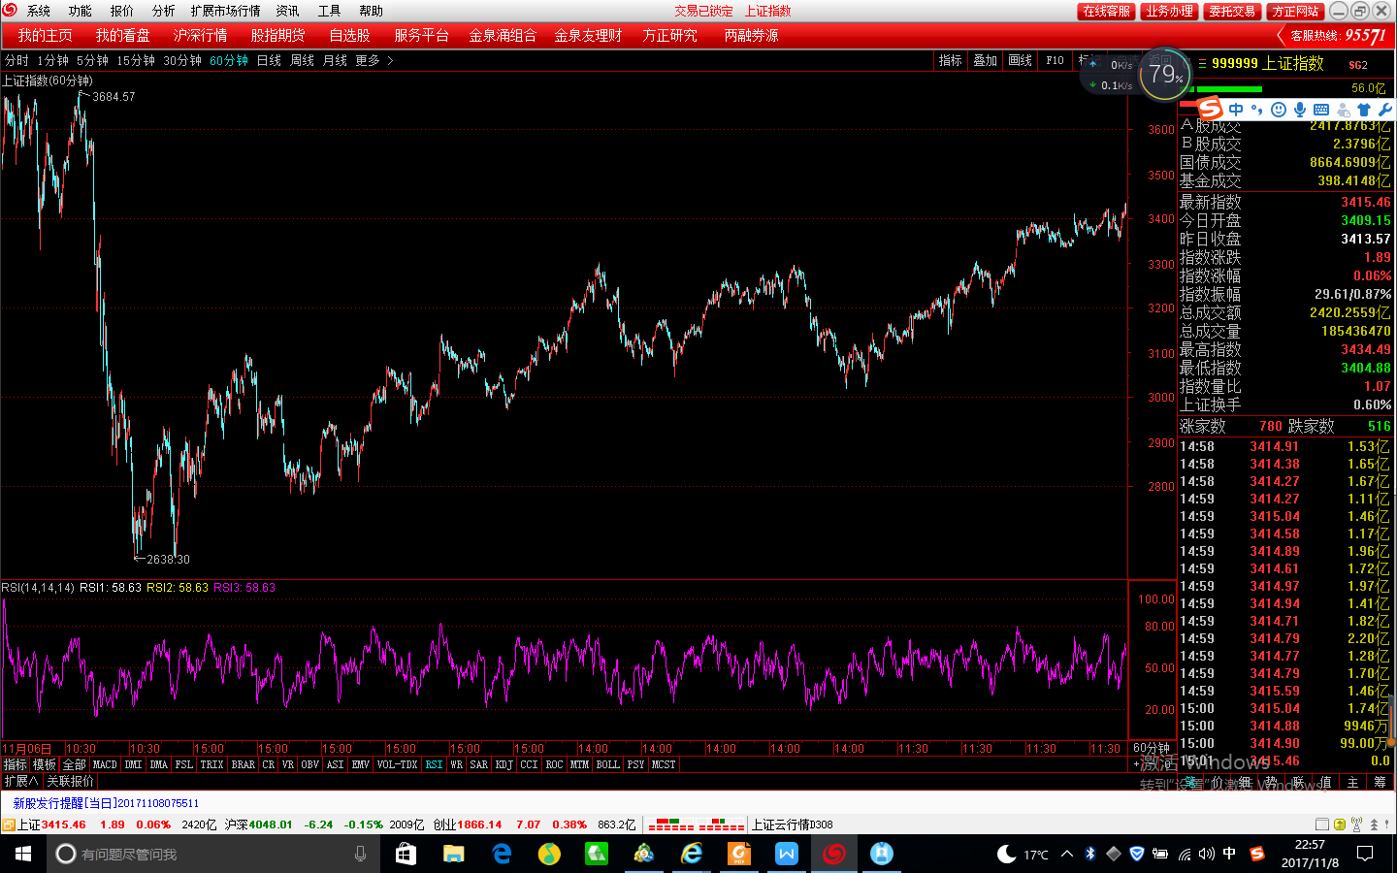
Task: Click 在线客服 button
Action: click(x=1106, y=11)
